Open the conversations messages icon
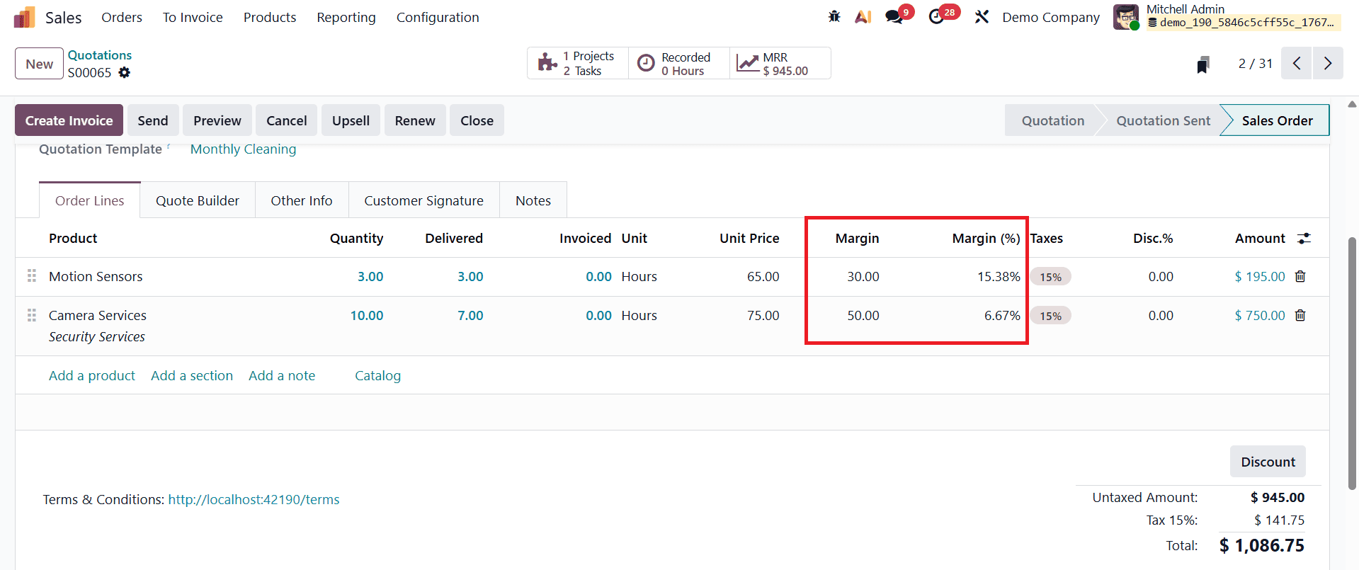 (x=894, y=16)
